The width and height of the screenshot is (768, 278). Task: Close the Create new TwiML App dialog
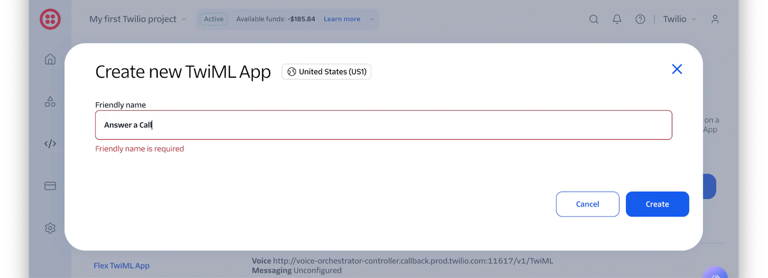click(x=677, y=69)
